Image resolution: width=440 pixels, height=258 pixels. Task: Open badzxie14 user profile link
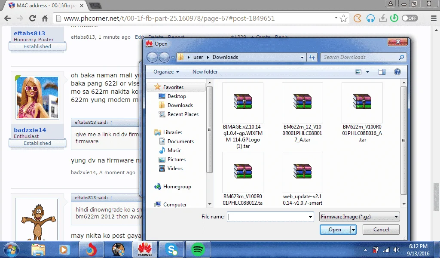pos(30,130)
